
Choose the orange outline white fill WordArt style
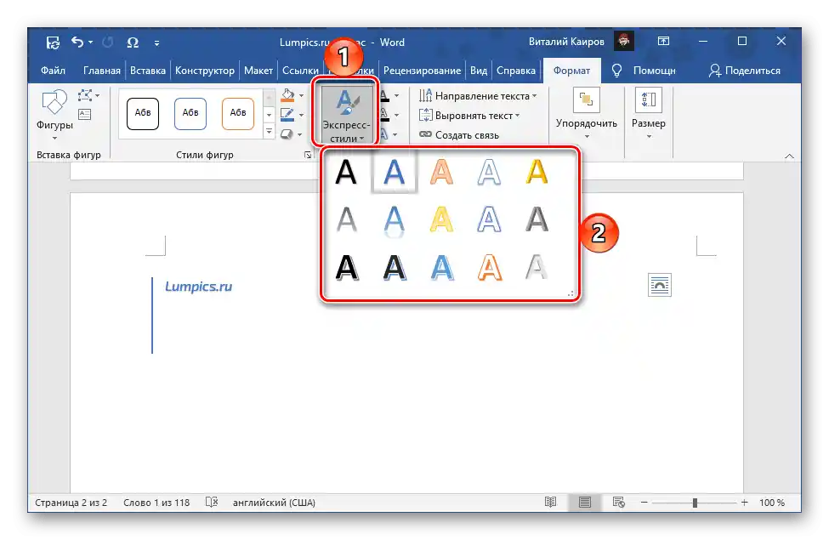pyautogui.click(x=489, y=268)
